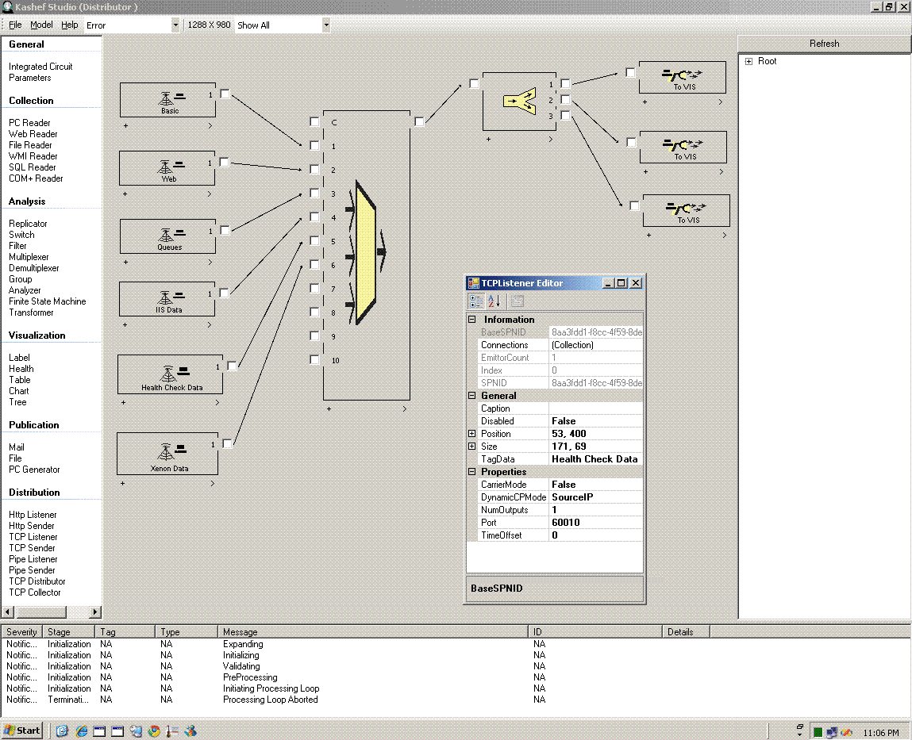Open the Model menu
The width and height of the screenshot is (912, 740).
pos(41,25)
